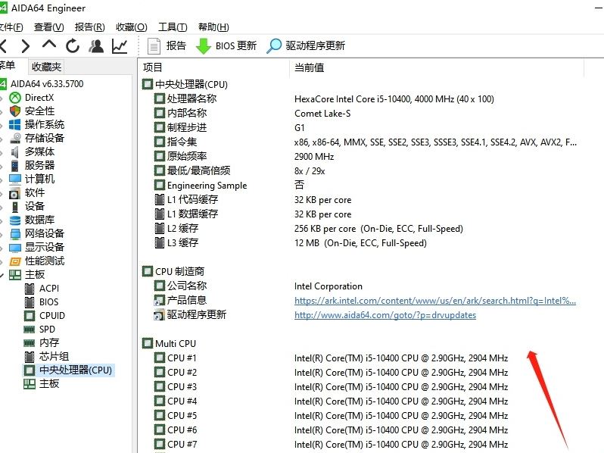
Task: Click the green BIOS 更新 download arrow
Action: click(x=204, y=46)
